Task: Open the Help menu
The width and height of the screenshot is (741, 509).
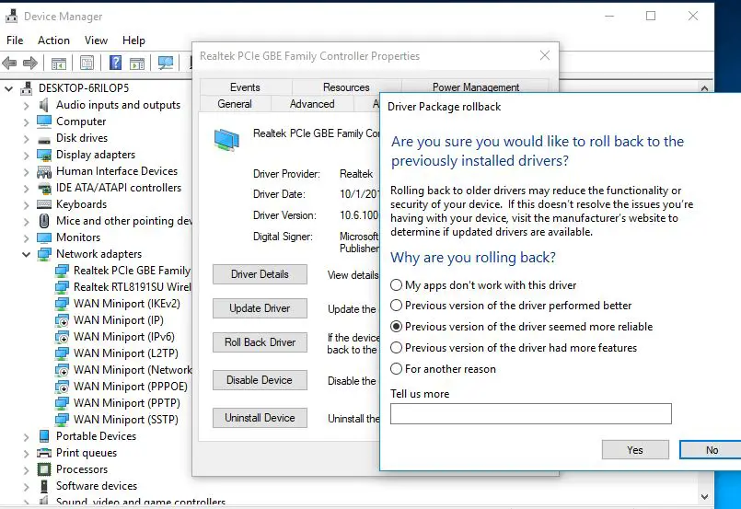Action: [x=133, y=40]
